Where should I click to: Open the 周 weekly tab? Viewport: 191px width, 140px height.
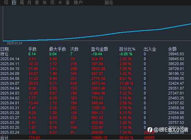tap(22, 2)
